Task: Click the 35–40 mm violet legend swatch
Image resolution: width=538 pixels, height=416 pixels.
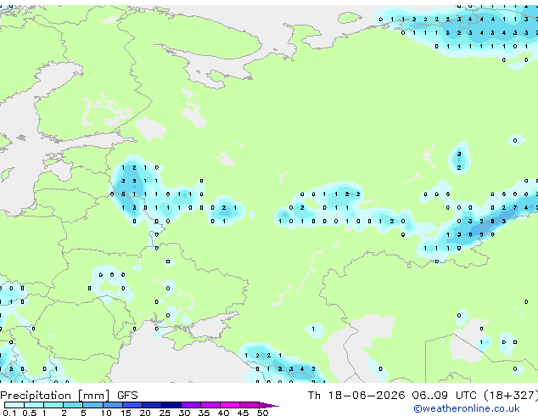Action: point(210,405)
